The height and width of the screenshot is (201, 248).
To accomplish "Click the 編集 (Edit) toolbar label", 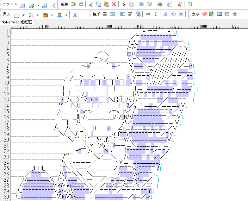I will (64, 4).
